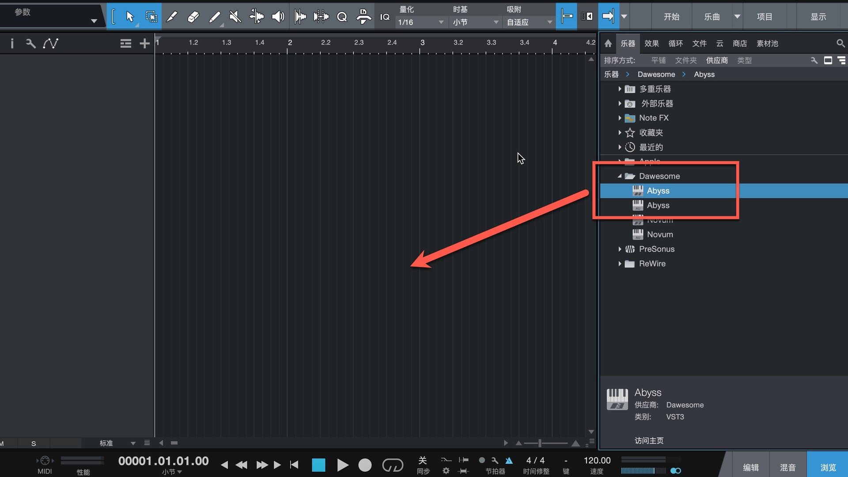Open the 循环 loops tab
The width and height of the screenshot is (848, 477).
(675, 43)
